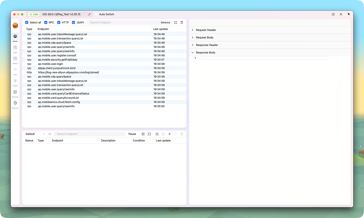
Task: Click the trash icon to clear endpoint list
Action: click(x=182, y=22)
